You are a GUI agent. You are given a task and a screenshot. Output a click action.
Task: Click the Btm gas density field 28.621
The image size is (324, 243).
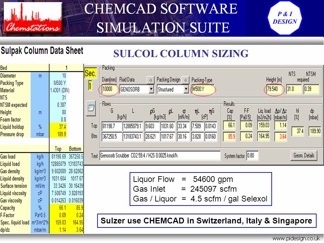152,137
